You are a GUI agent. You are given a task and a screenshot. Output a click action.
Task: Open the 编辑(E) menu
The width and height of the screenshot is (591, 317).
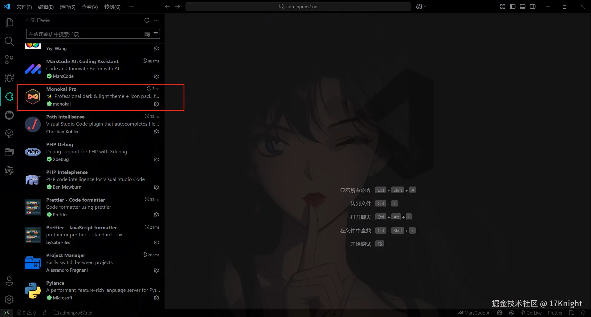pos(46,7)
